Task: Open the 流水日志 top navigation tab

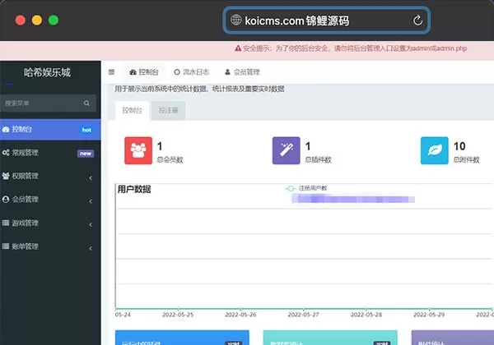Action: click(192, 72)
